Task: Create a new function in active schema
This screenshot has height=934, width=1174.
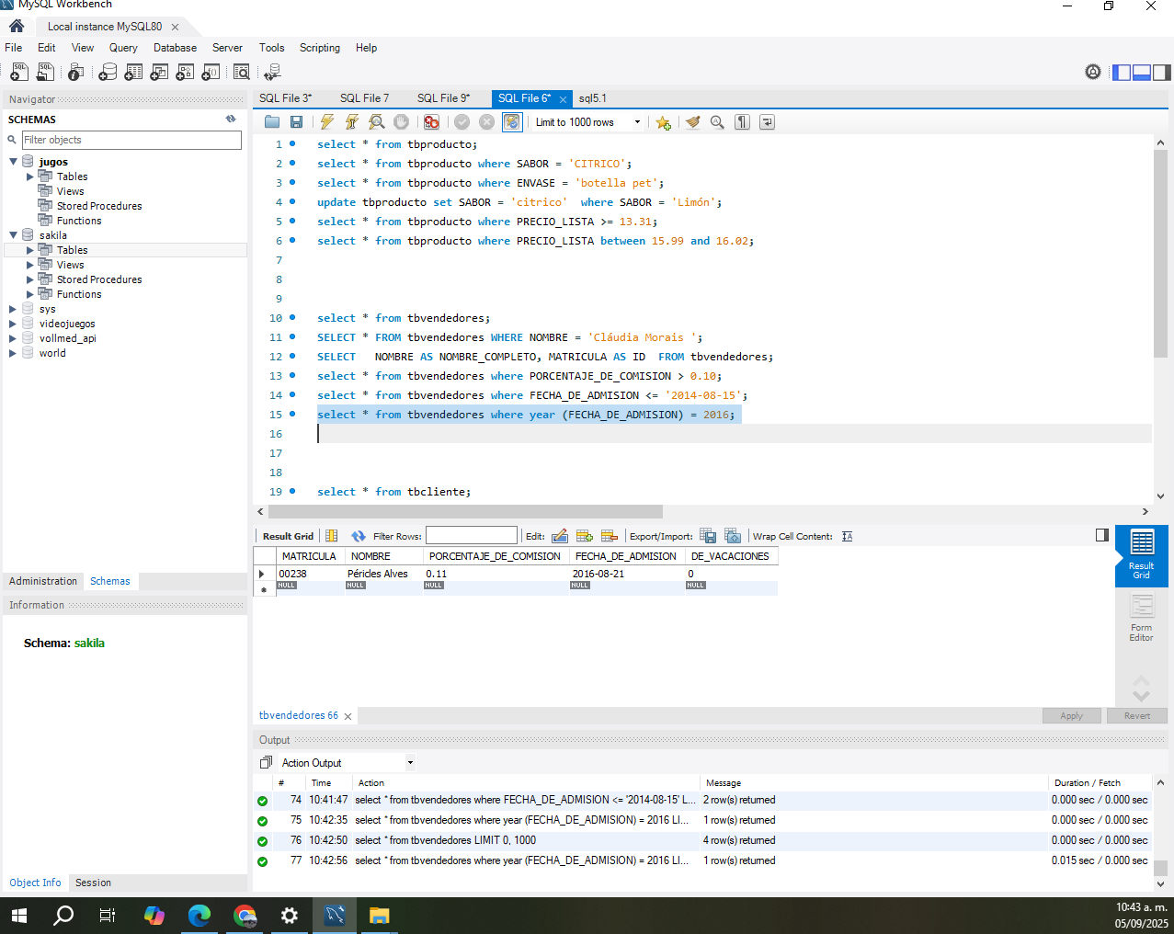Action: pos(211,72)
